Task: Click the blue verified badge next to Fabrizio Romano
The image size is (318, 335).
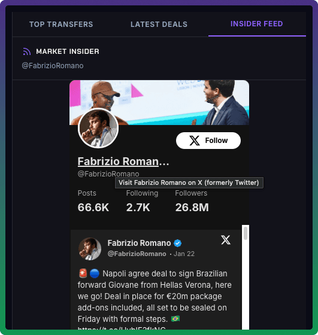Action: coord(177,243)
